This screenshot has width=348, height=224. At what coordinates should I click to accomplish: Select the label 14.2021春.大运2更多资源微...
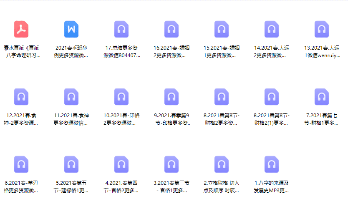click(271, 52)
